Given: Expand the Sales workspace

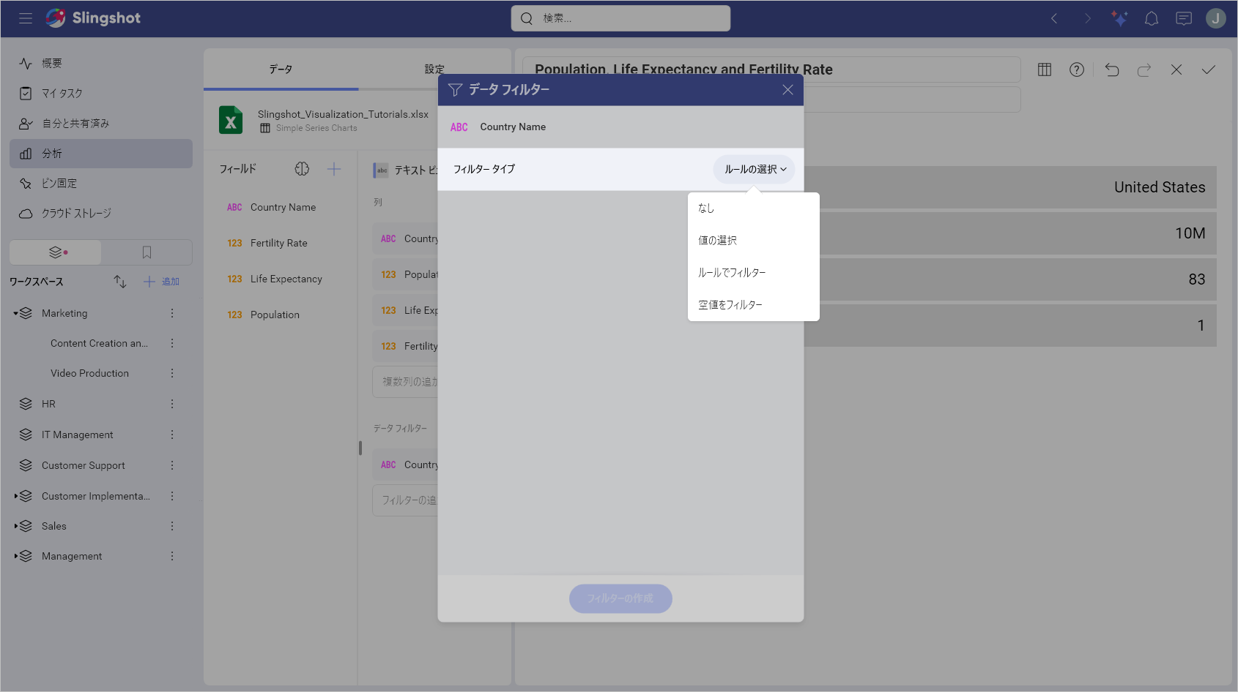Looking at the screenshot, I should [x=15, y=526].
